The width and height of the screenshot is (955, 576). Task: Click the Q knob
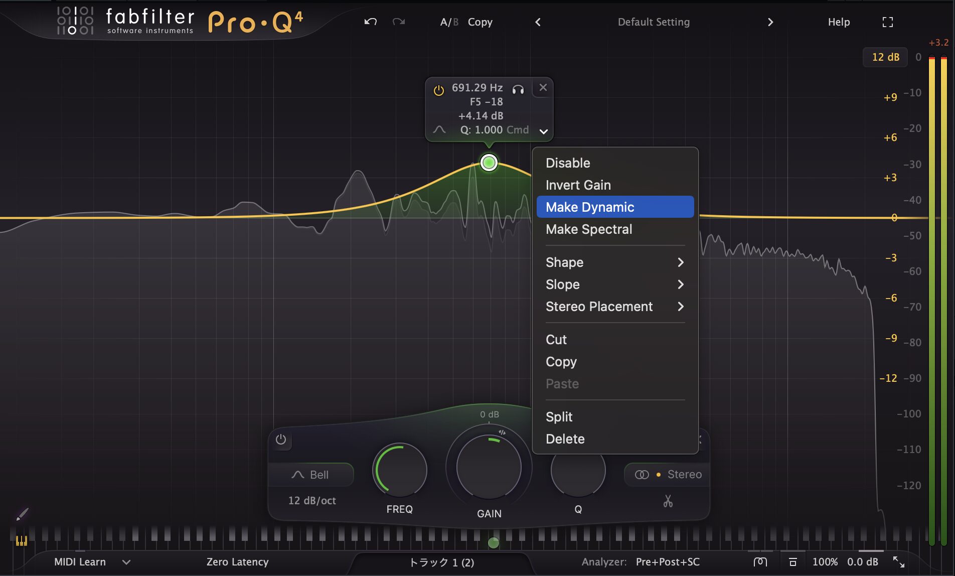click(578, 471)
